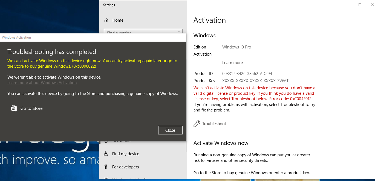Open Find my device settings page

pos(125,154)
